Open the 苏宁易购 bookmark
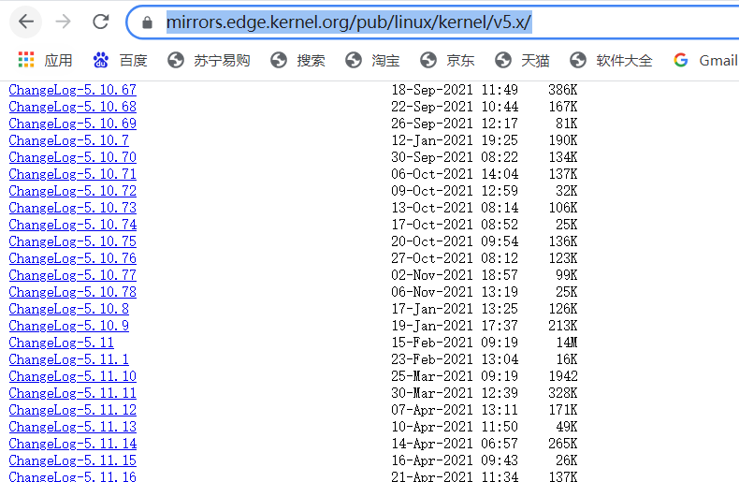The height and width of the screenshot is (482, 739). point(209,61)
